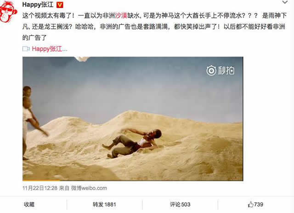Click the post's Chinese text body
Image resolution: width=294 pixels, height=213 pixels.
click(x=154, y=27)
